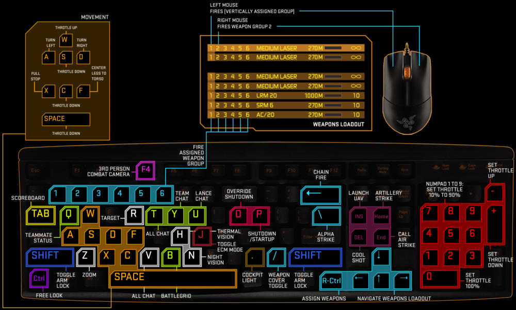Click the 1000M range value

coord(314,96)
